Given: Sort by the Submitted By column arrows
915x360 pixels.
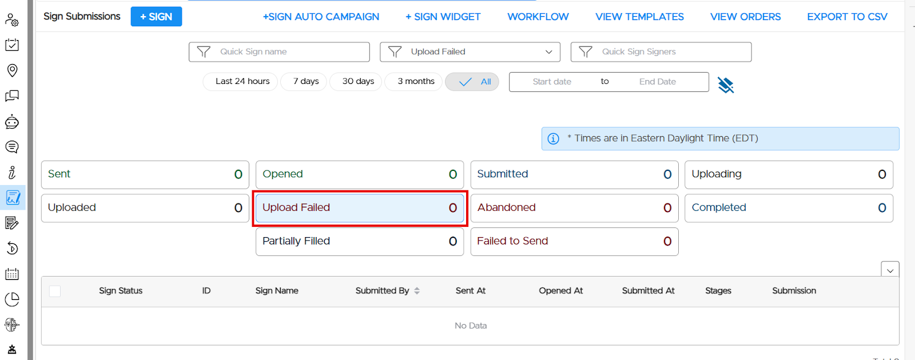Looking at the screenshot, I should (x=417, y=291).
